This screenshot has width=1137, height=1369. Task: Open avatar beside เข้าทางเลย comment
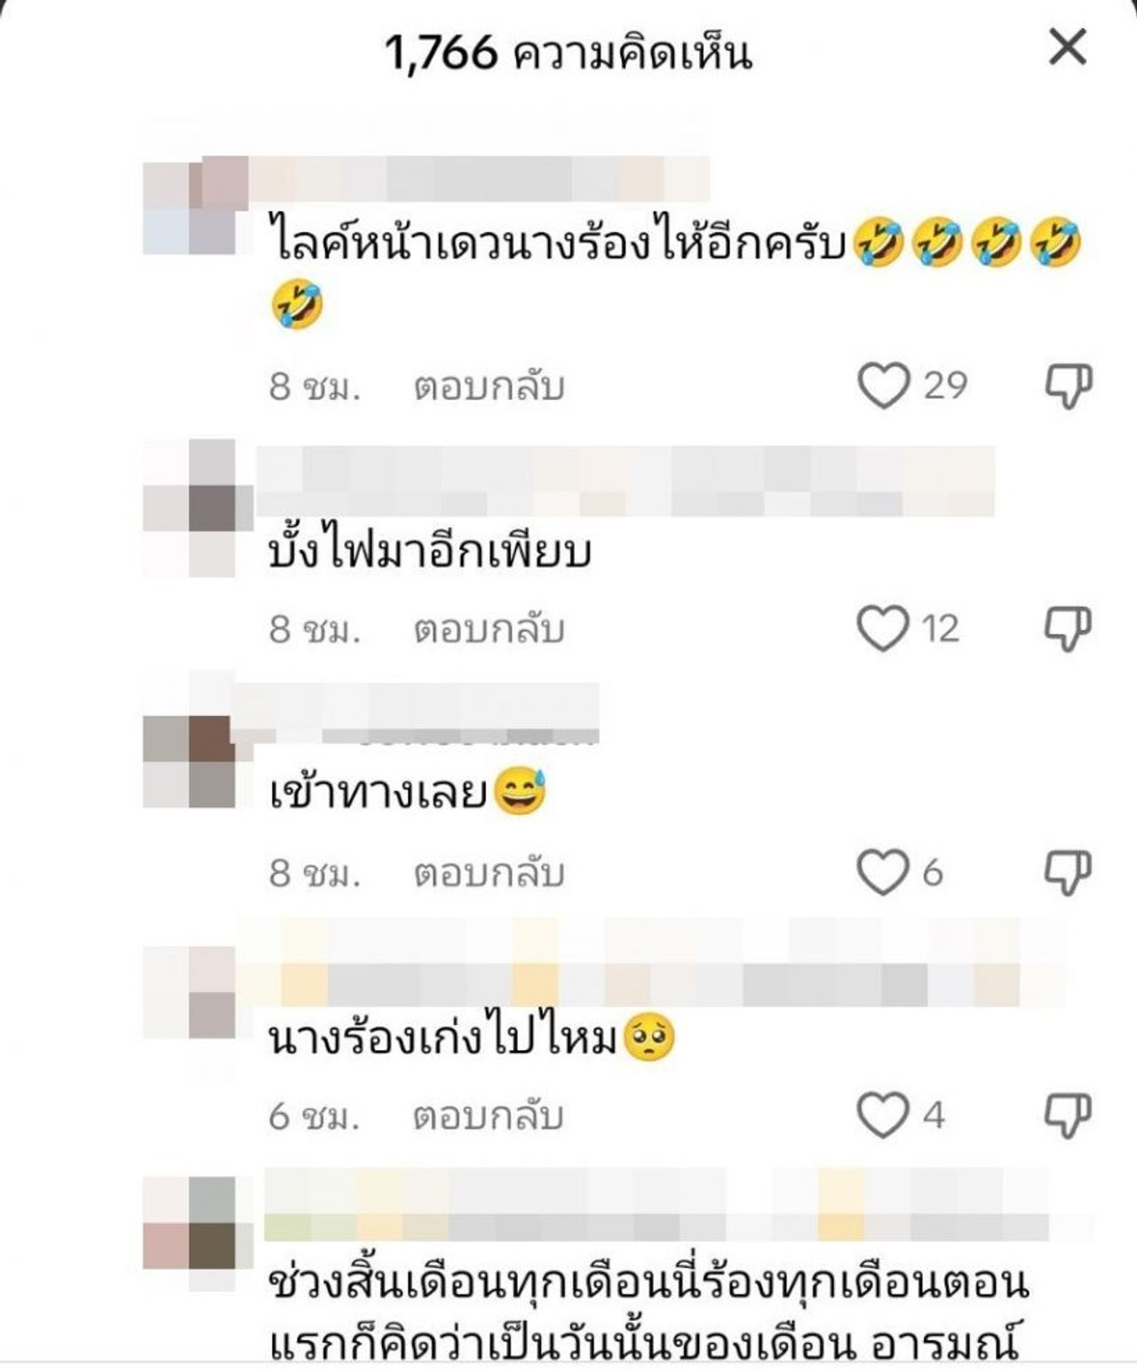(189, 762)
